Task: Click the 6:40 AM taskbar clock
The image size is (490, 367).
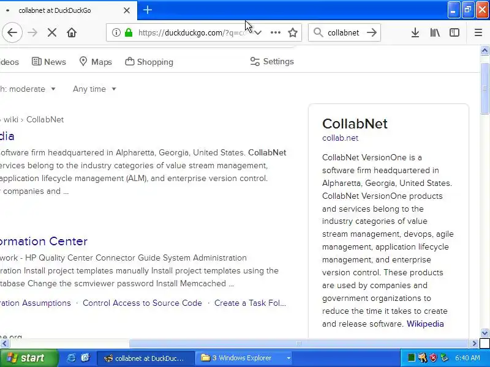Action: (467, 358)
